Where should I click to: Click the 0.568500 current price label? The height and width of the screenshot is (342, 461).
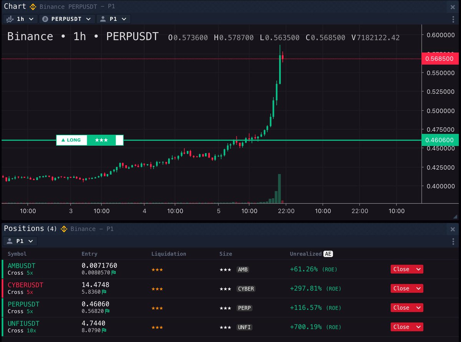[440, 59]
